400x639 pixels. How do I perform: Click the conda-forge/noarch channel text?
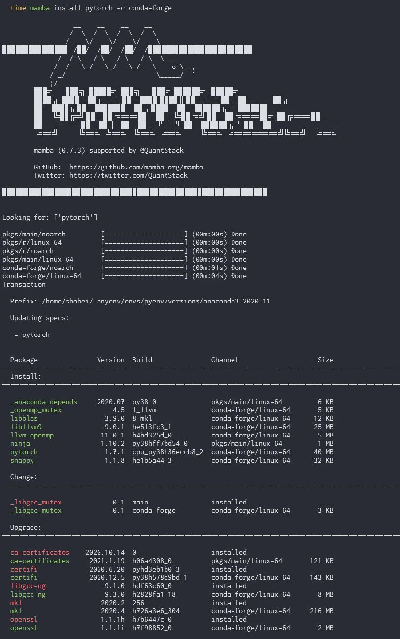point(38,268)
